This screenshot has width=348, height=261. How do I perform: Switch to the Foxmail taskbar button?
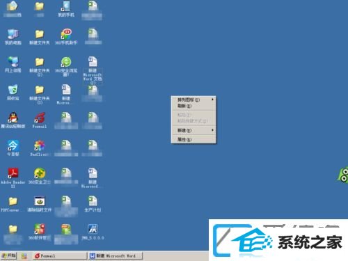[60, 255]
